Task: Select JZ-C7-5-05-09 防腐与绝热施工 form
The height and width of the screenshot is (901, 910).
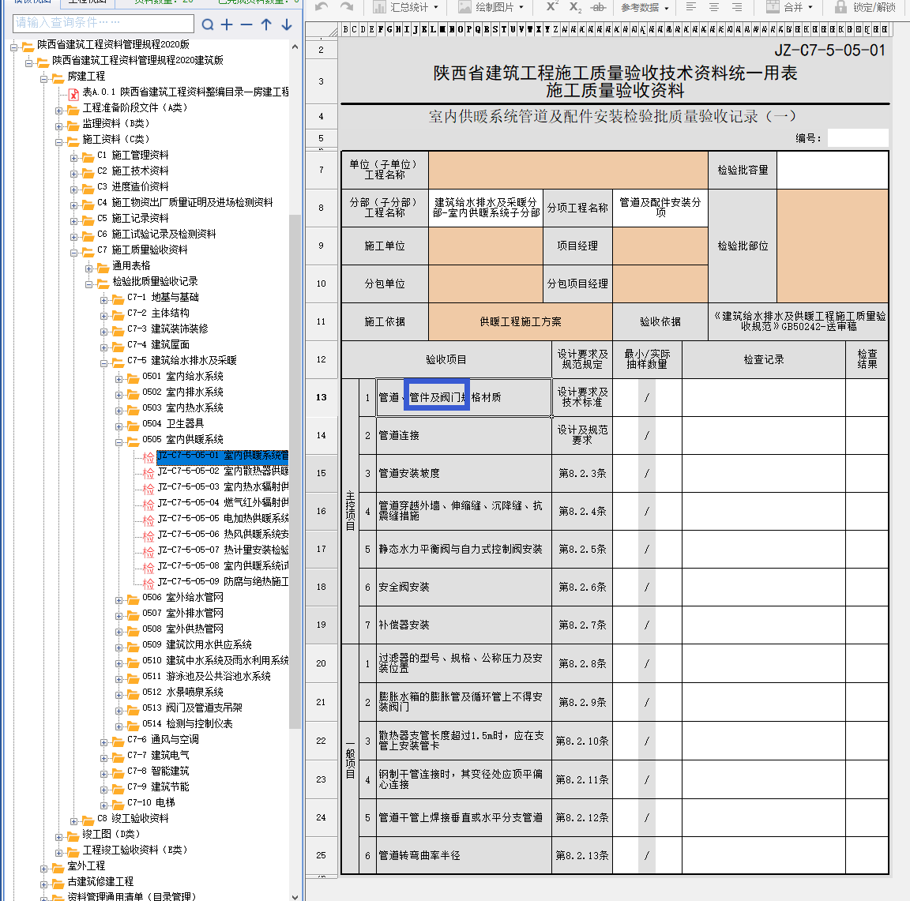Action: (223, 581)
